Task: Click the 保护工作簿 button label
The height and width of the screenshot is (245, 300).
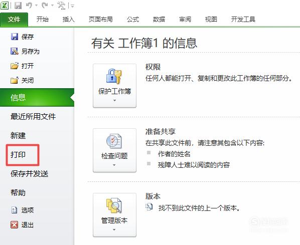Action: tap(114, 91)
